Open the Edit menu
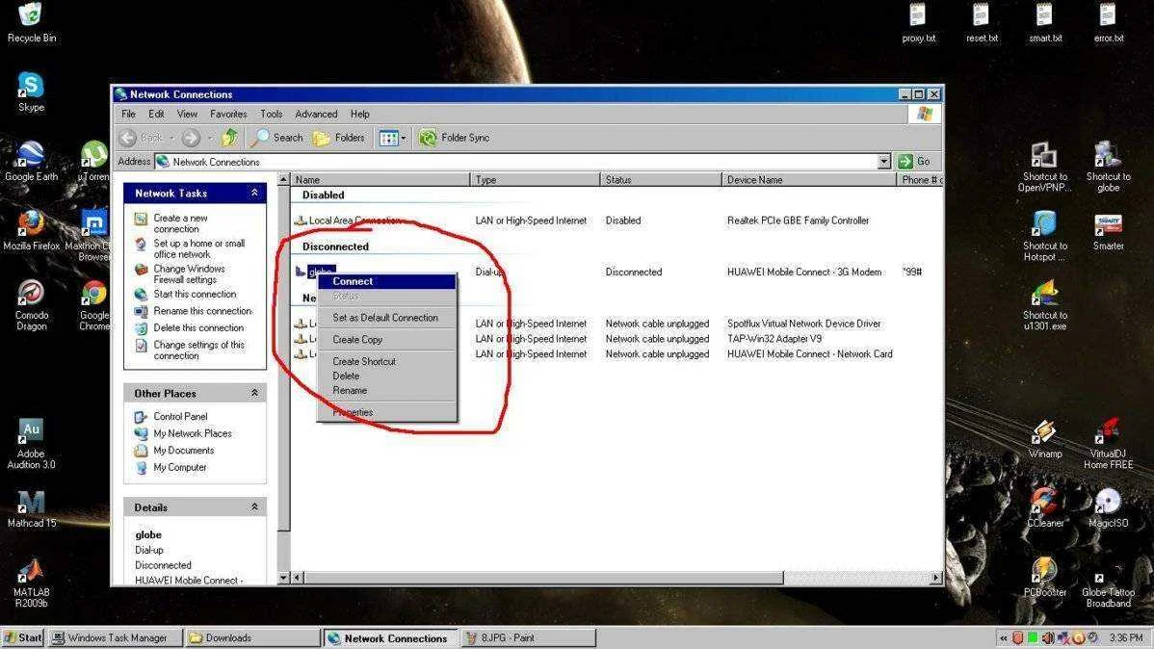 156,114
